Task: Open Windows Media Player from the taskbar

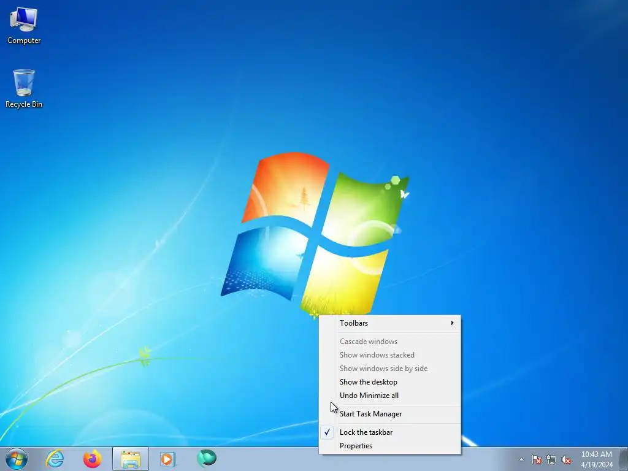Action: 168,459
